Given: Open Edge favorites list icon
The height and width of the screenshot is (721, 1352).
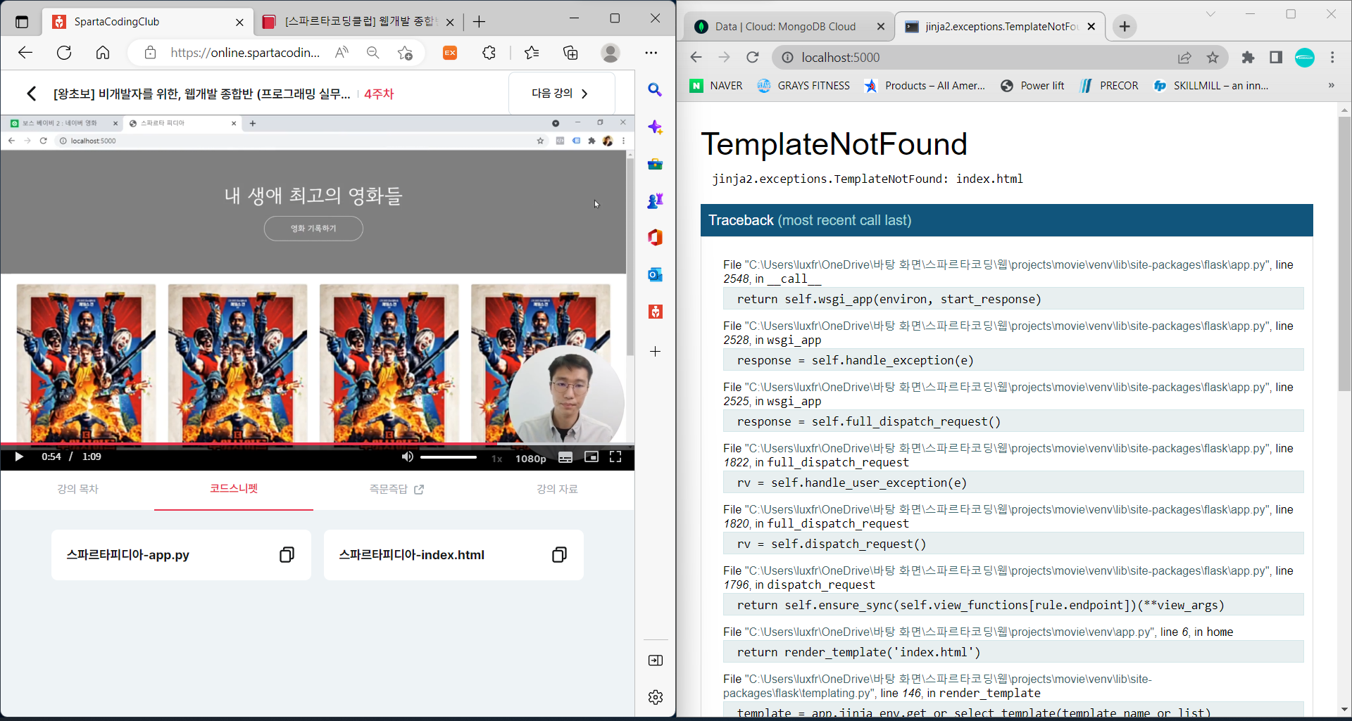Looking at the screenshot, I should 532,53.
